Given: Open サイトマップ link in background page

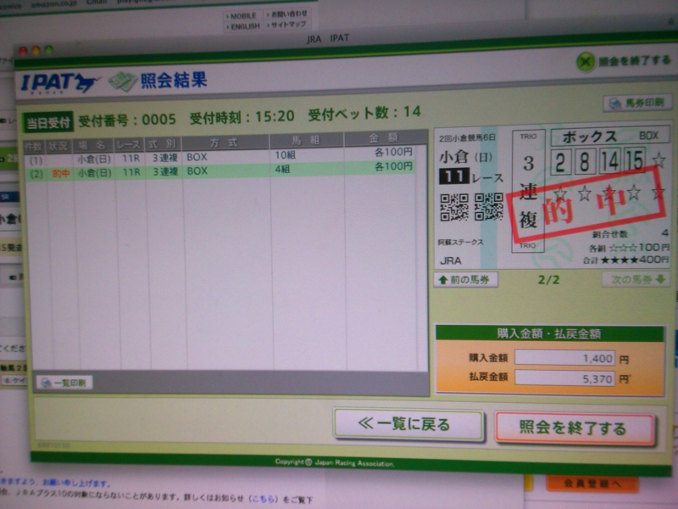Looking at the screenshot, I should coord(286,25).
